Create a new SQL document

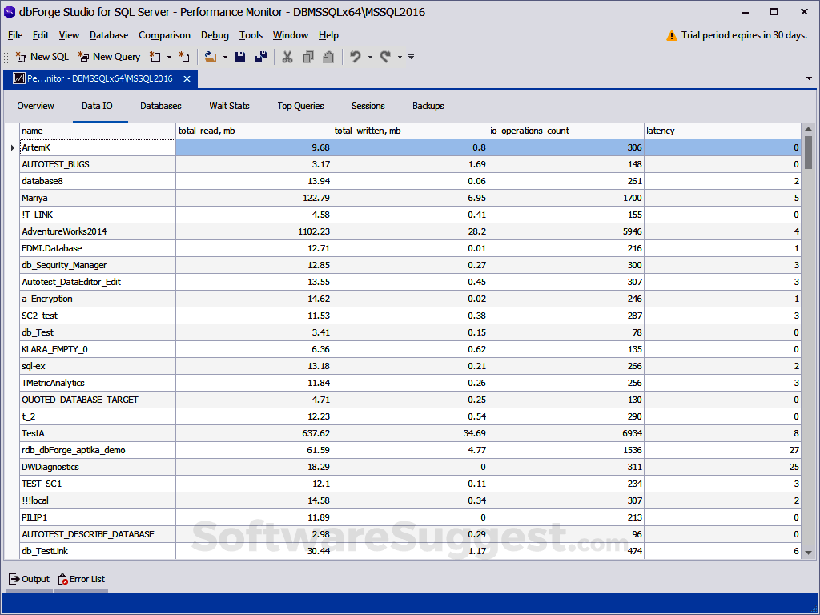41,57
